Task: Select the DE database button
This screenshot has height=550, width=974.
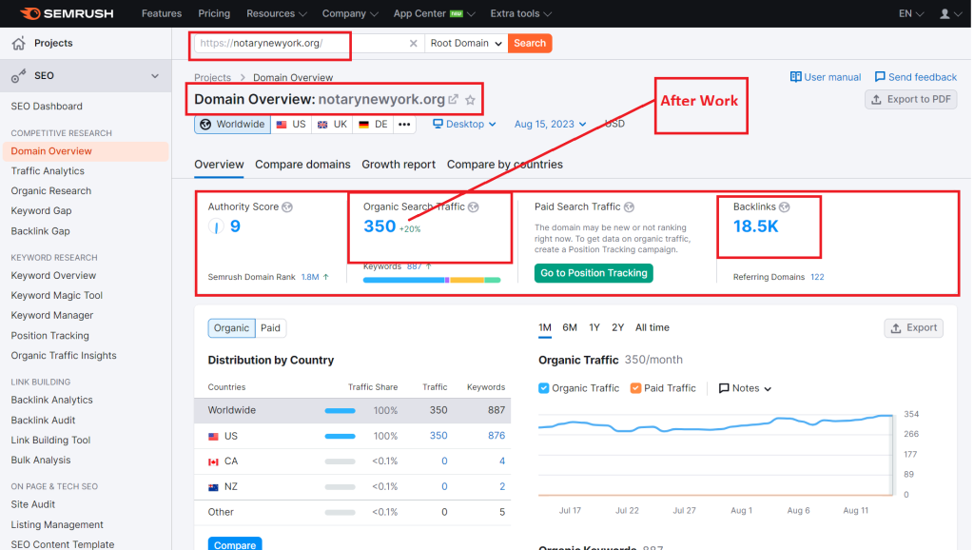Action: tap(373, 125)
